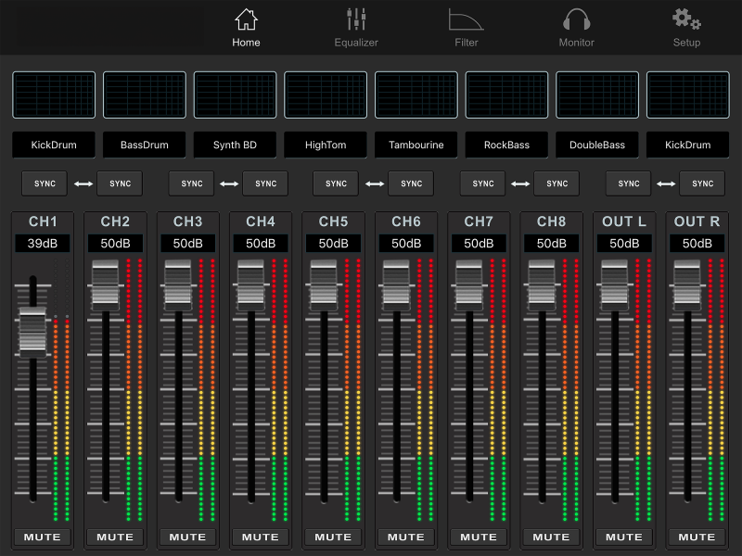This screenshot has width=742, height=556.
Task: Select the first waveform display thumbnail
Action: click(54, 95)
